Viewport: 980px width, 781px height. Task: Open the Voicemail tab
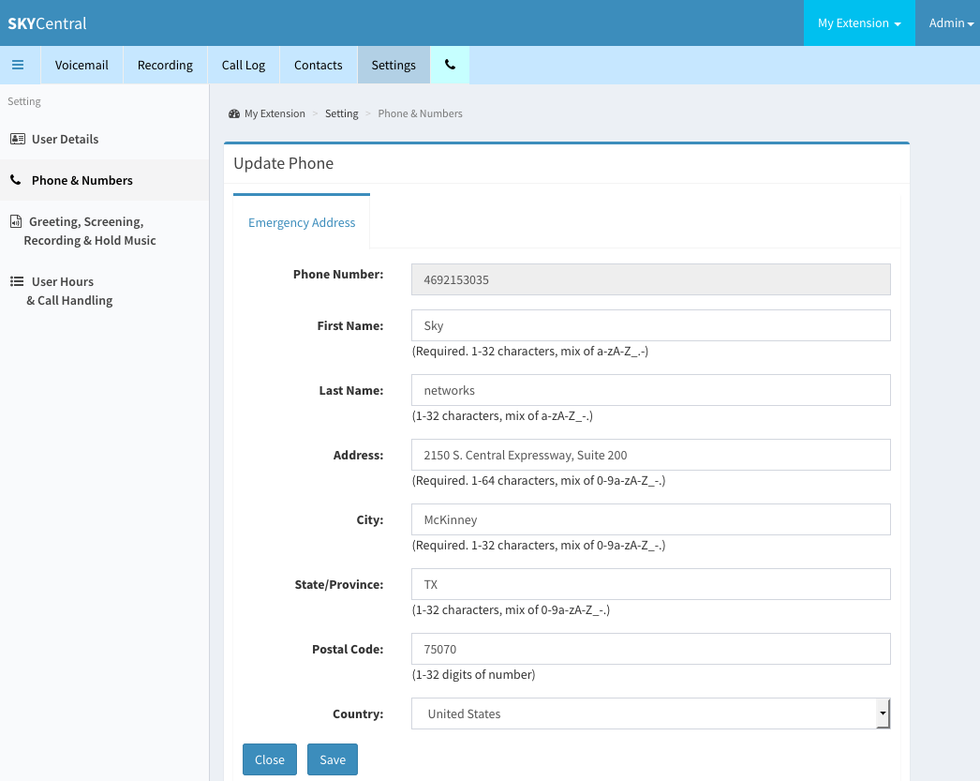[82, 65]
